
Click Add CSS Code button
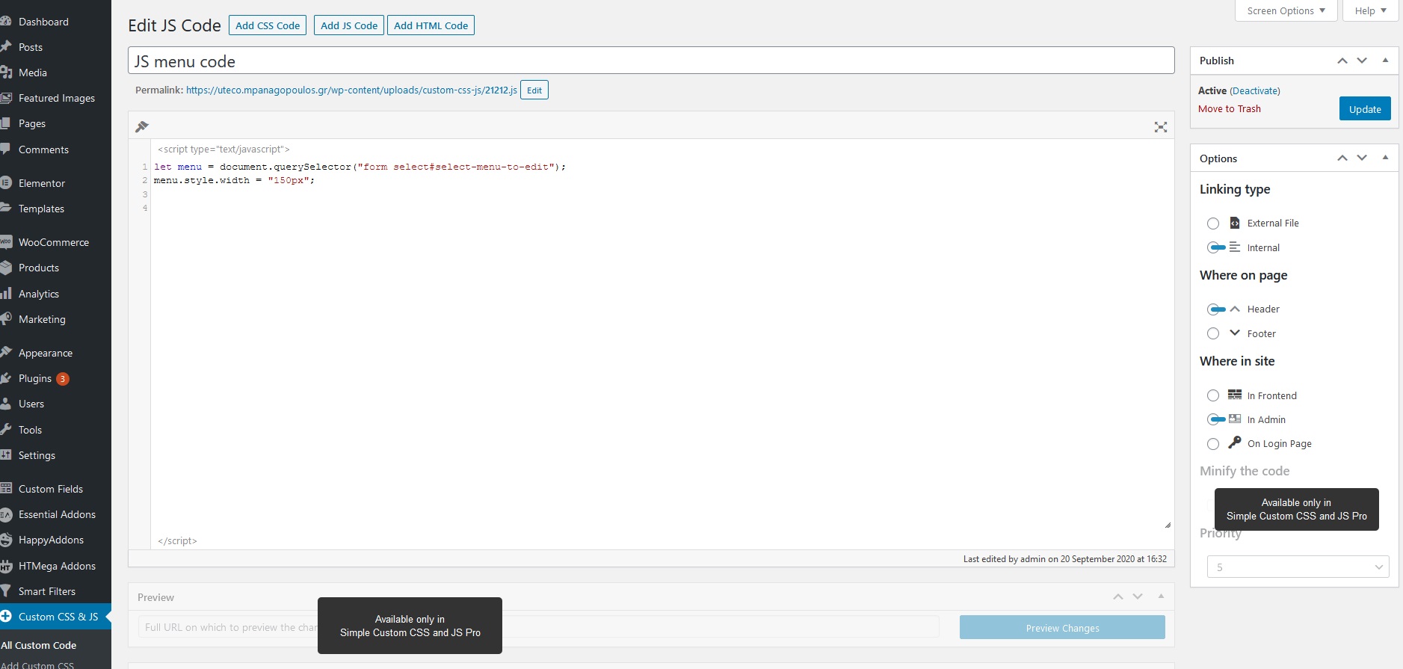268,25
